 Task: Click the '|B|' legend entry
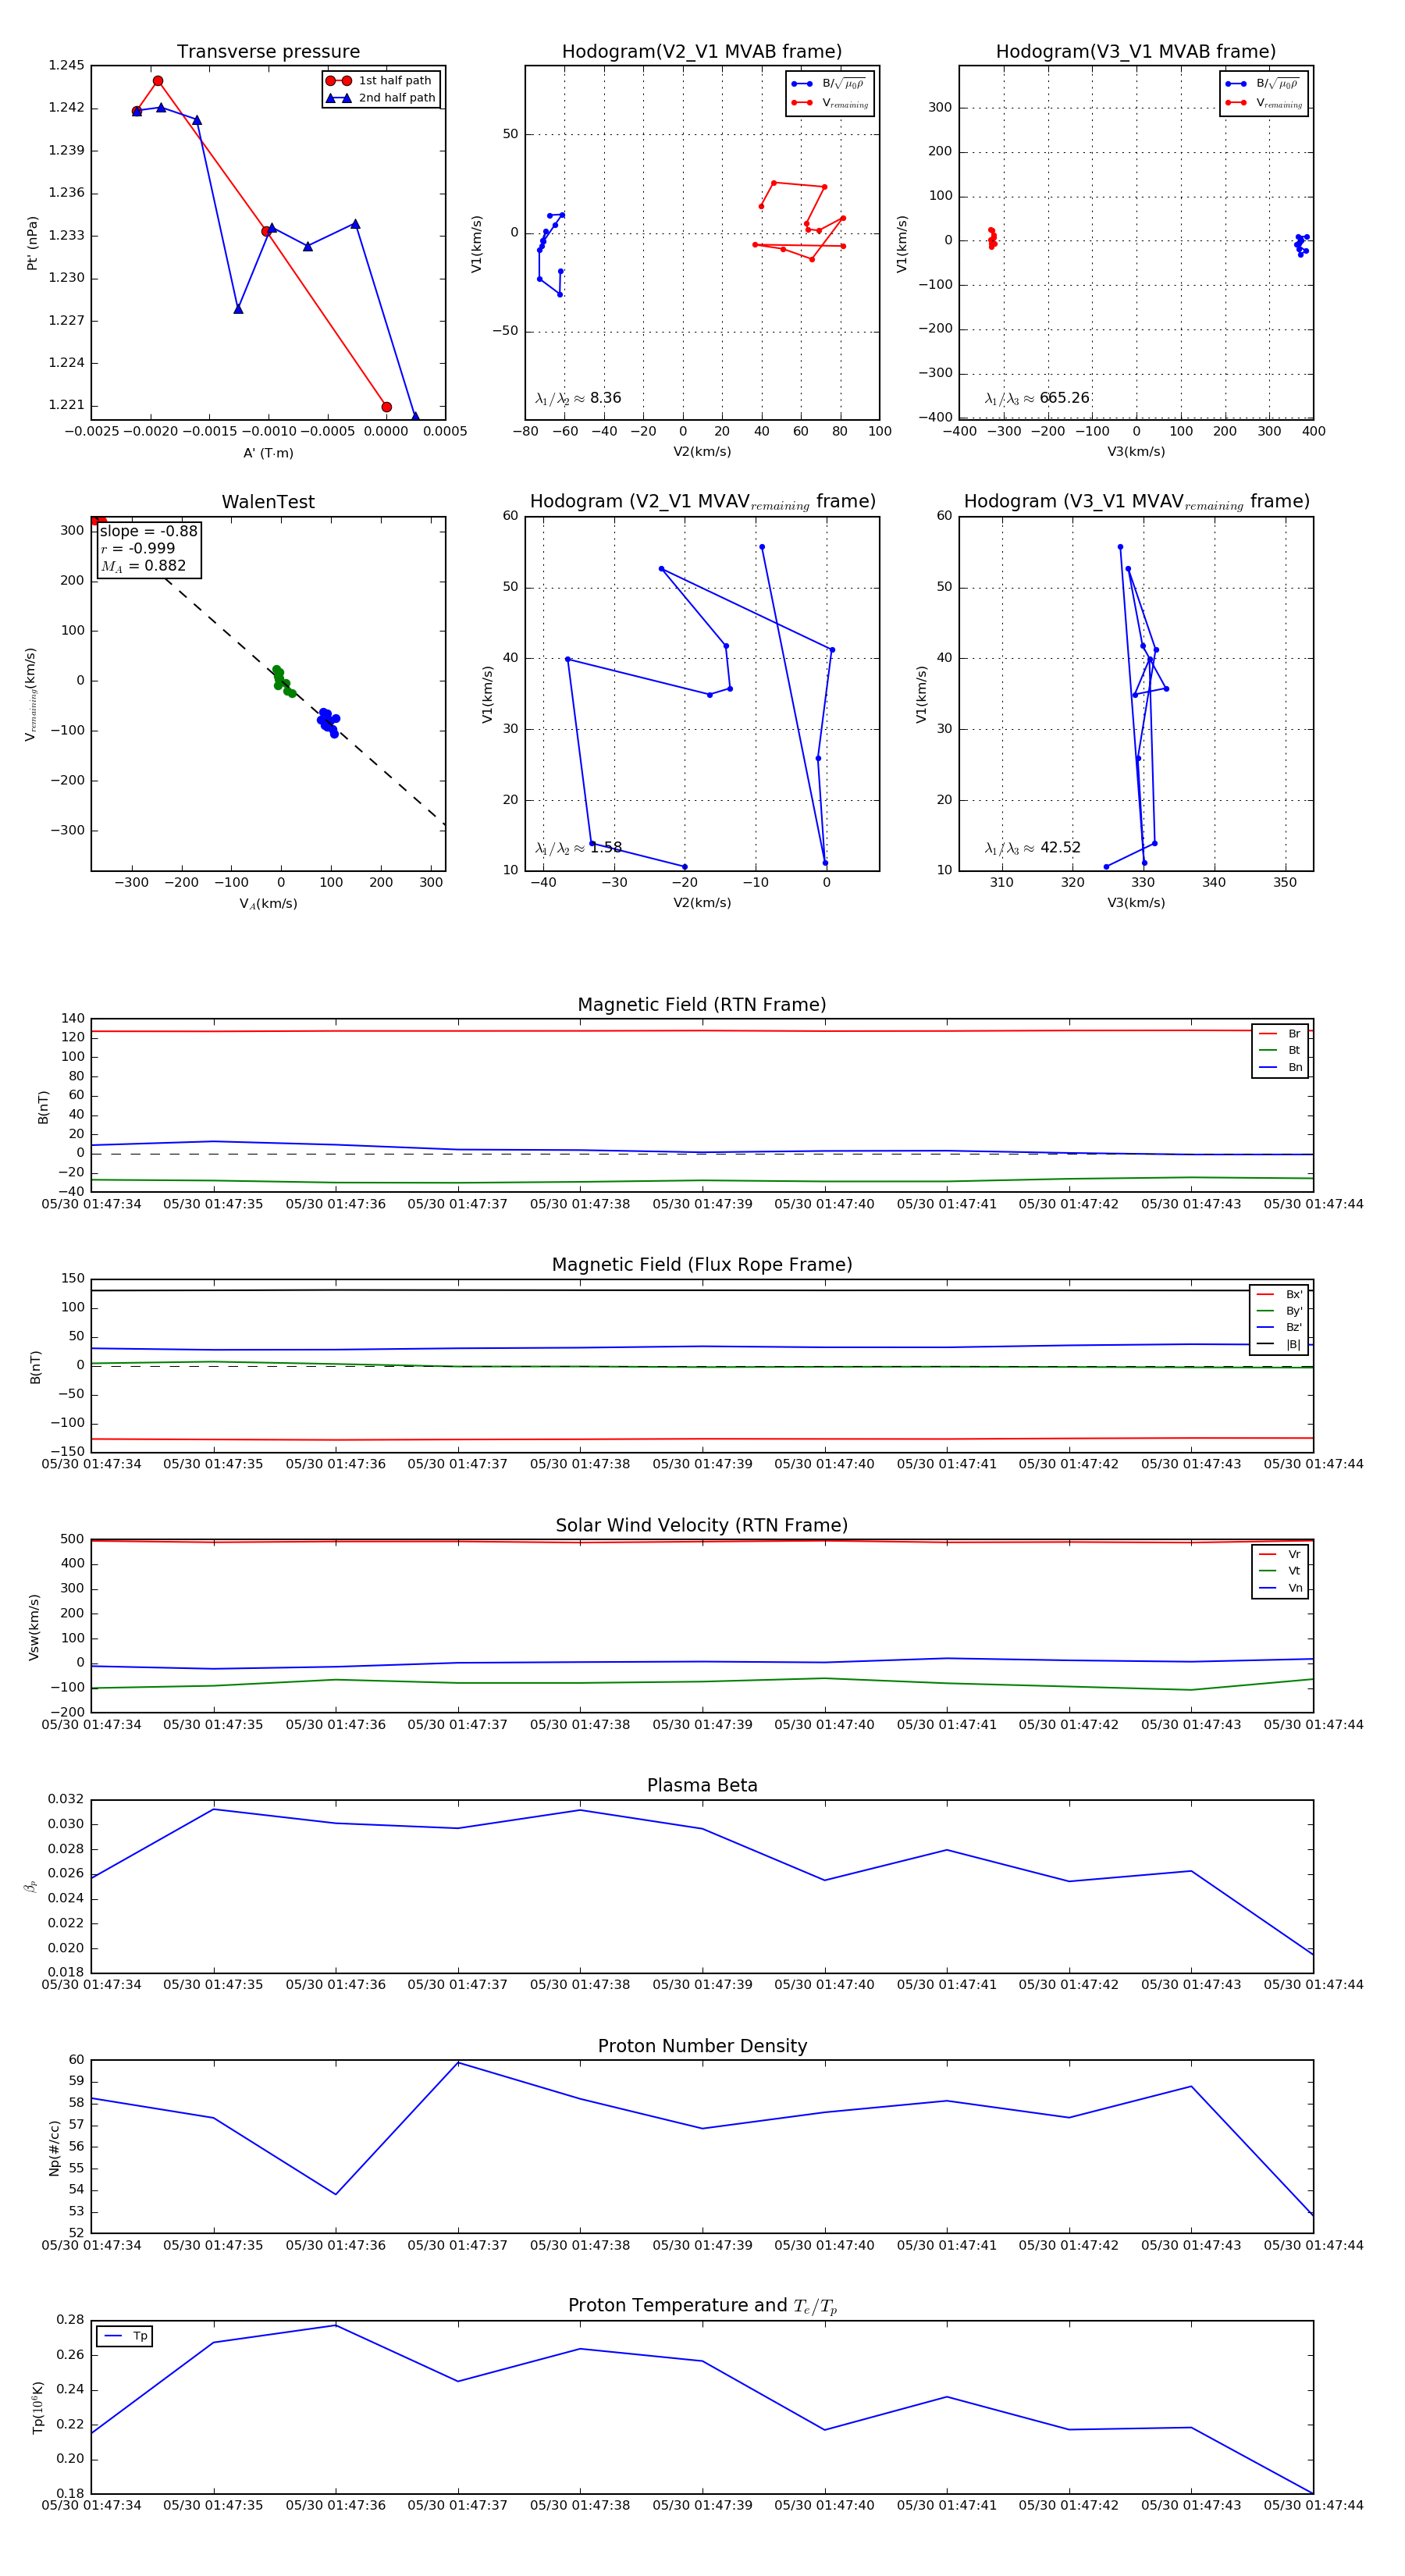pos(1280,1344)
